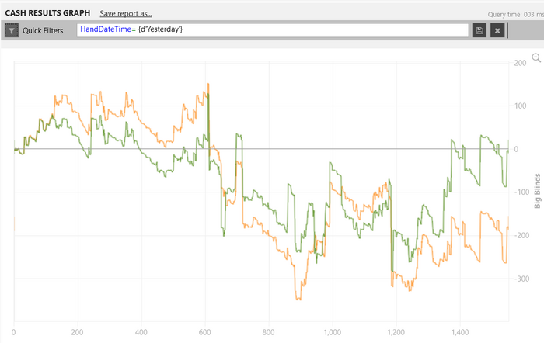Click the Query time status text
This screenshot has width=544, height=343.
pyautogui.click(x=515, y=14)
